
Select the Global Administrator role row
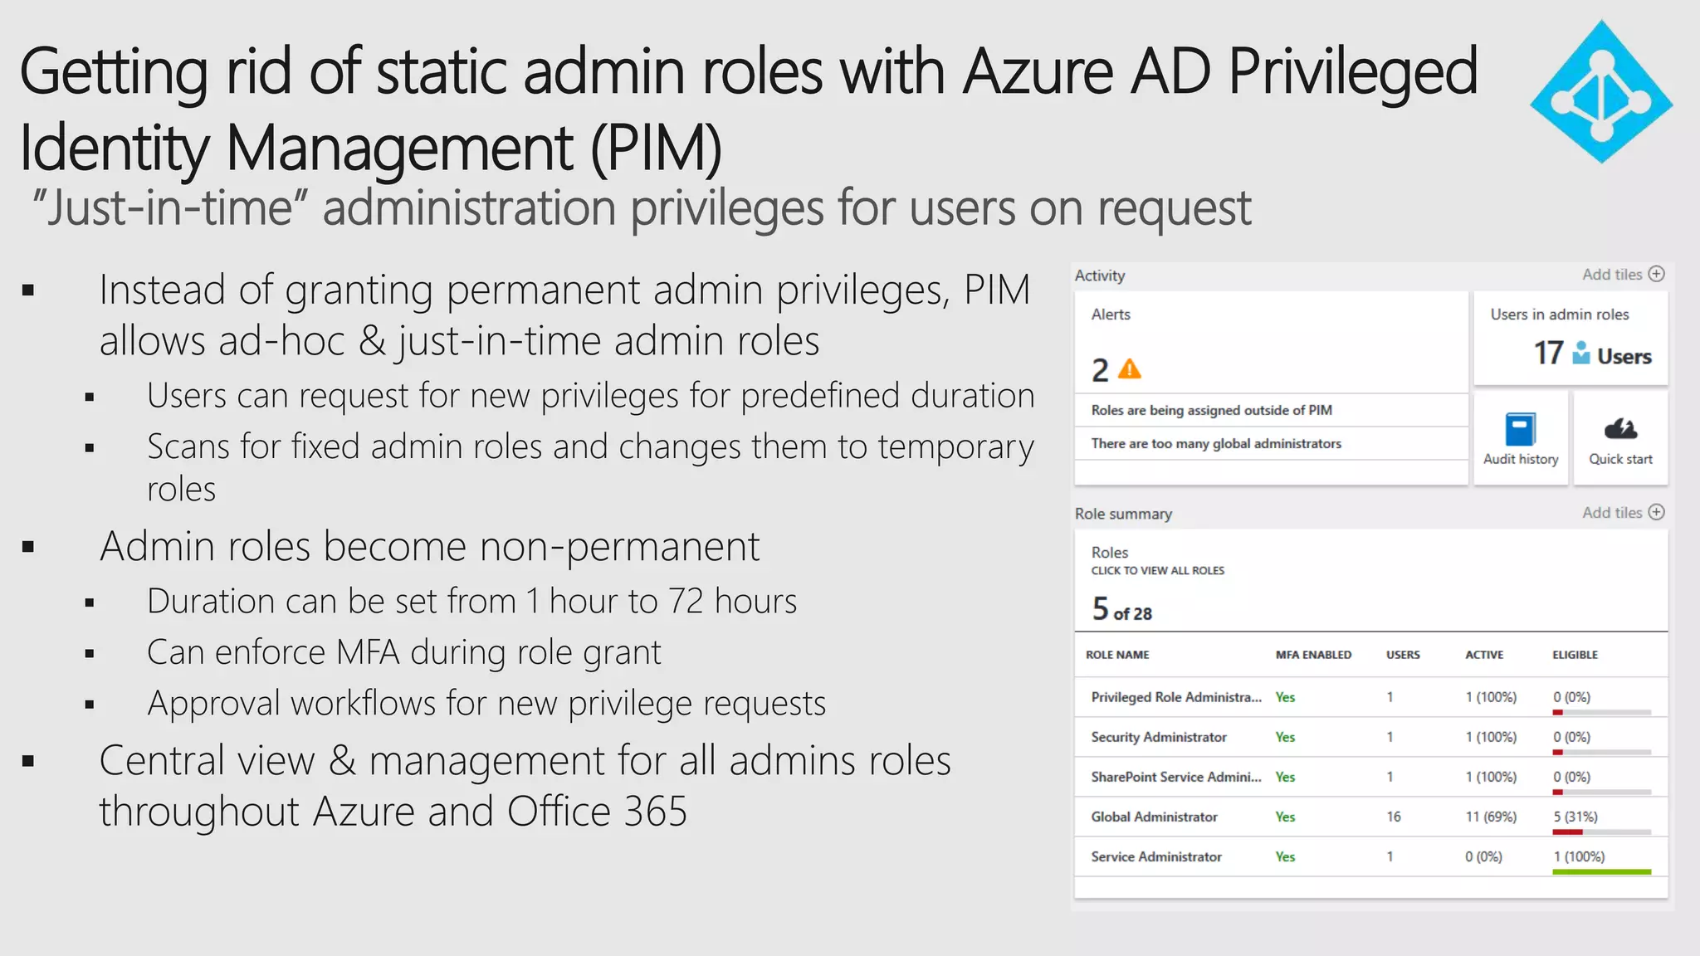click(x=1370, y=817)
